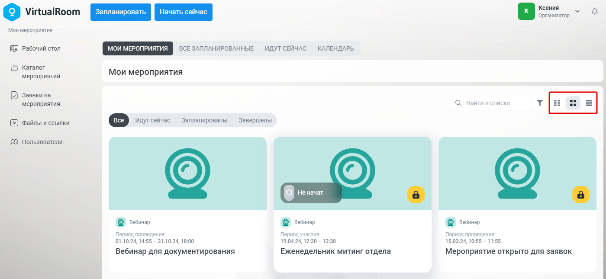This screenshot has height=279, width=606.
Task: Open Вебинар для документирования event title
Action: click(x=175, y=251)
